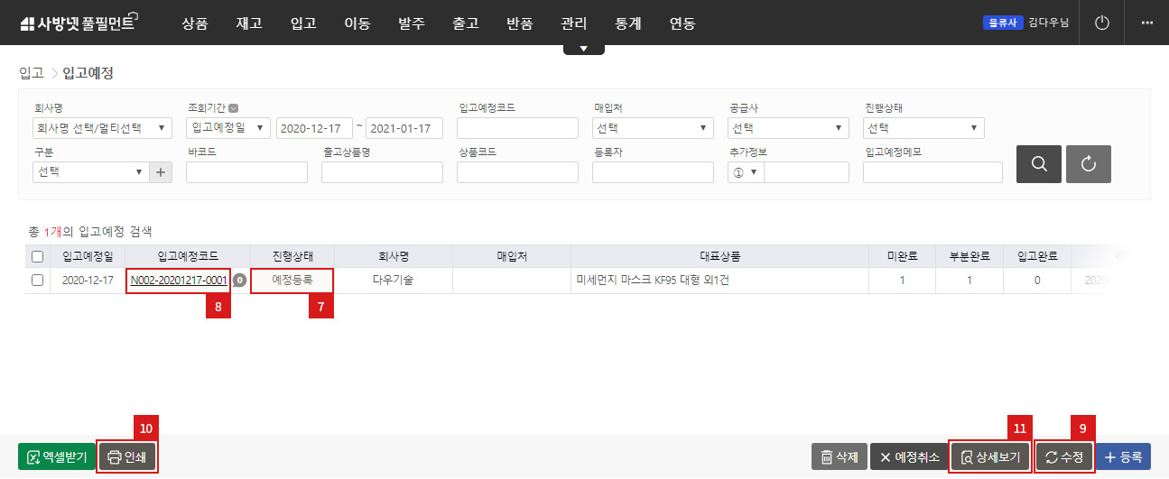The image size is (1169, 479).
Task: Open the 입고예정일 period type dropdown
Action: (228, 128)
